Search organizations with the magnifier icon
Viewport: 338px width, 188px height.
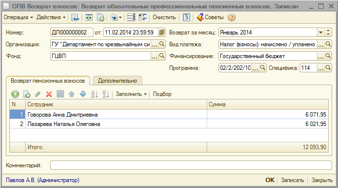[162, 44]
